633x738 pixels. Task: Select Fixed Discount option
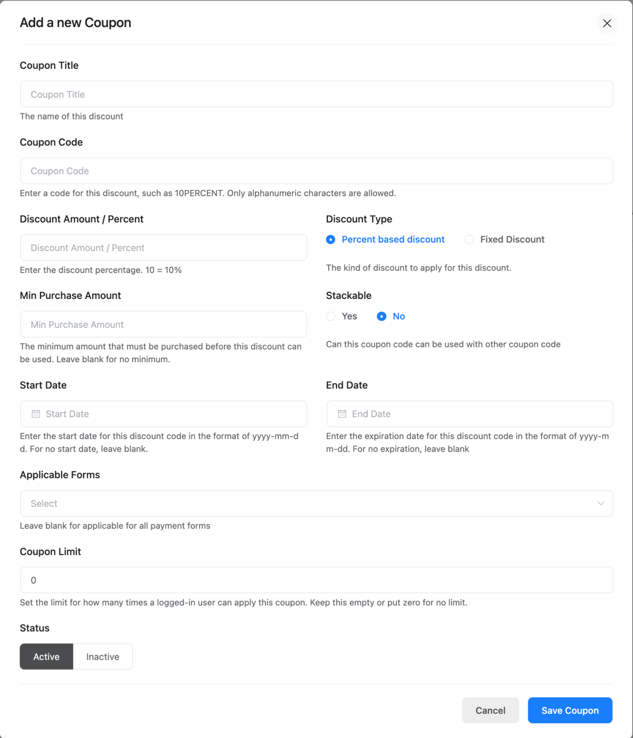click(469, 239)
